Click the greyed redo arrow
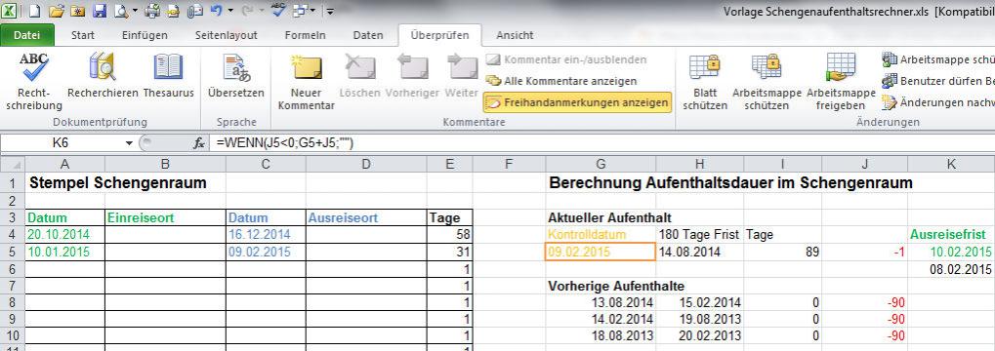Screen dimensions: 995x351 pos(247,10)
